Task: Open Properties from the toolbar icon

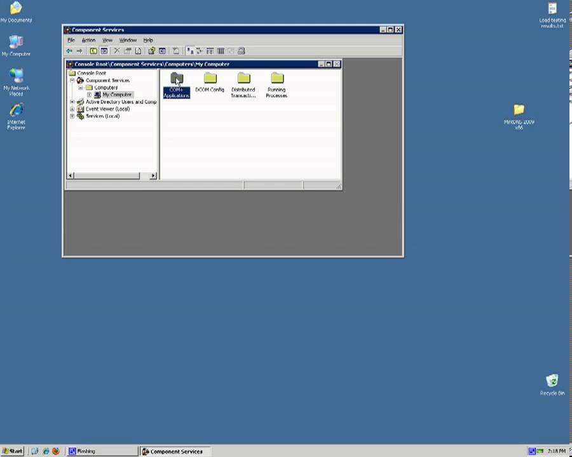Action: (127, 51)
